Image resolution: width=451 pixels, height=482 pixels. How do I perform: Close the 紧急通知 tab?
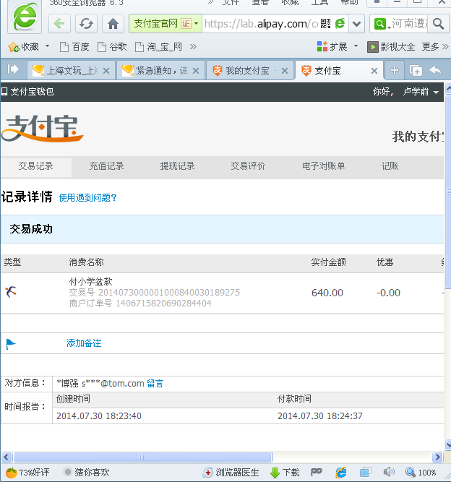point(196,71)
